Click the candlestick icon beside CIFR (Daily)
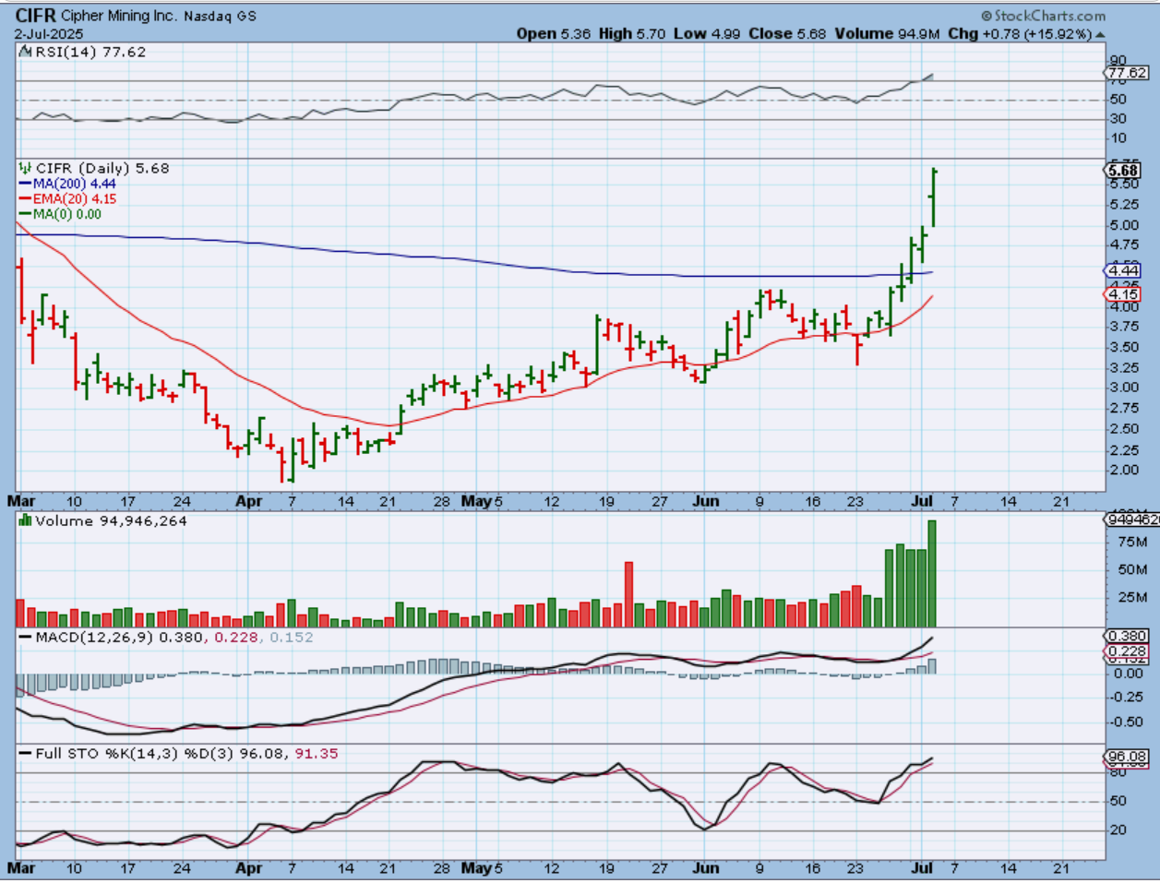Image resolution: width=1160 pixels, height=883 pixels. (26, 169)
